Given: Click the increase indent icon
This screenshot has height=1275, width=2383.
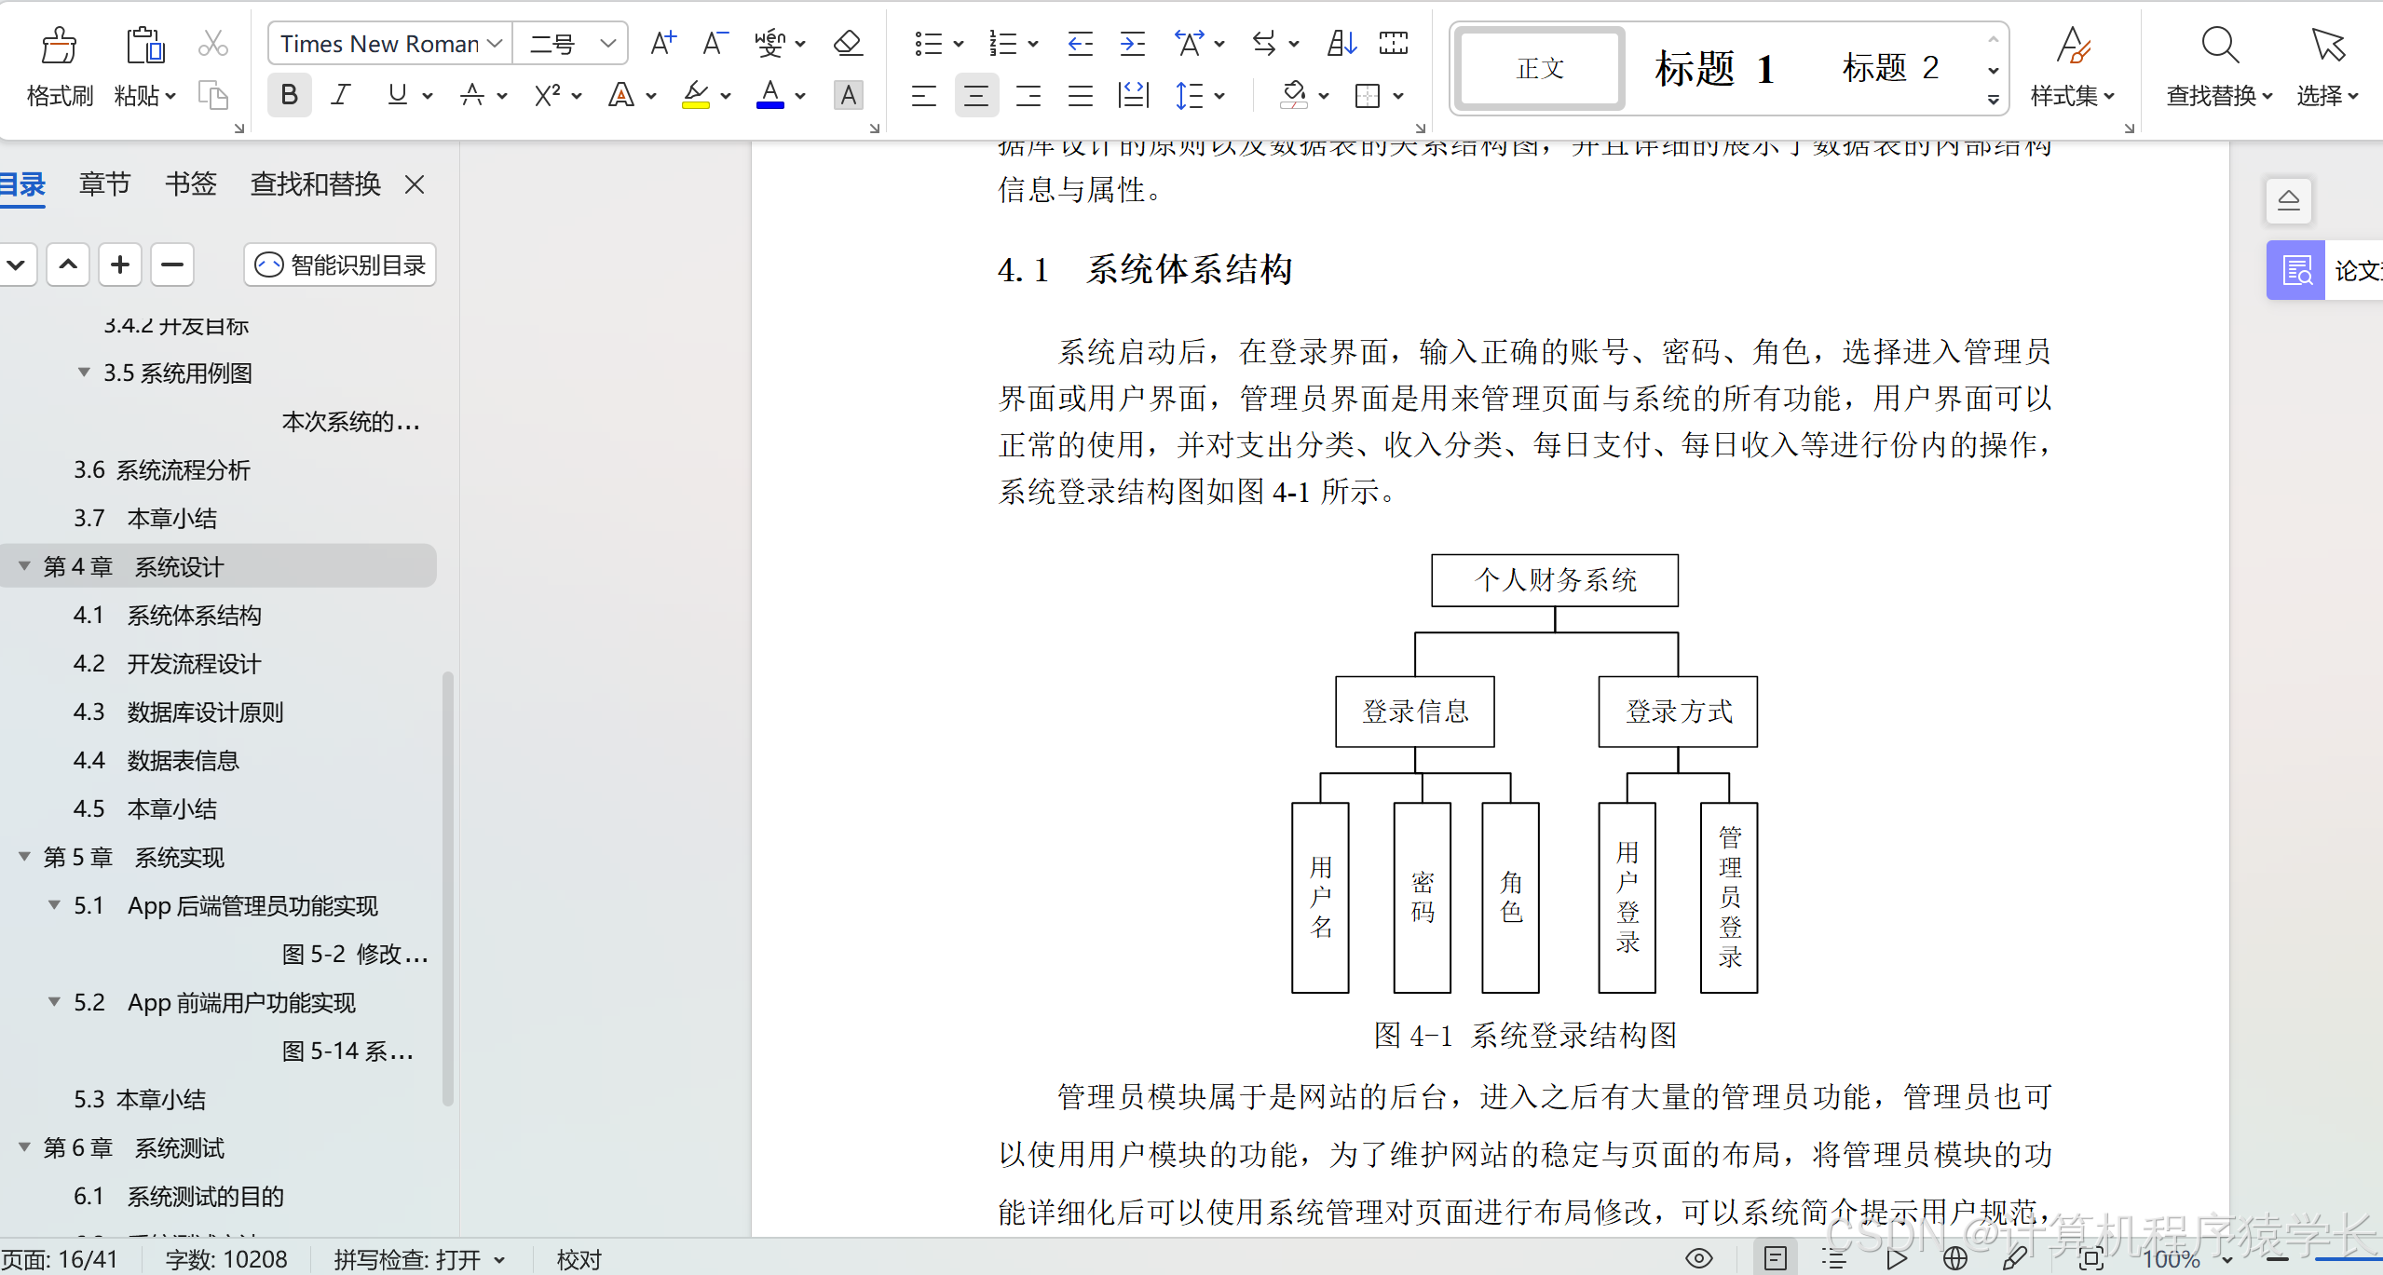Looking at the screenshot, I should coord(1133,43).
